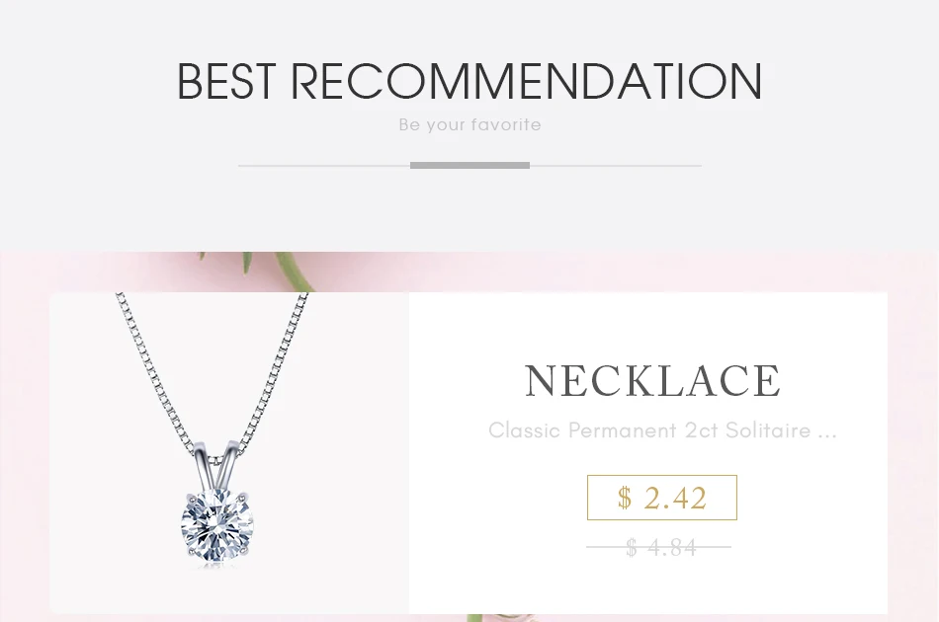Click the thin divider line right of the gray bar

[616, 165]
